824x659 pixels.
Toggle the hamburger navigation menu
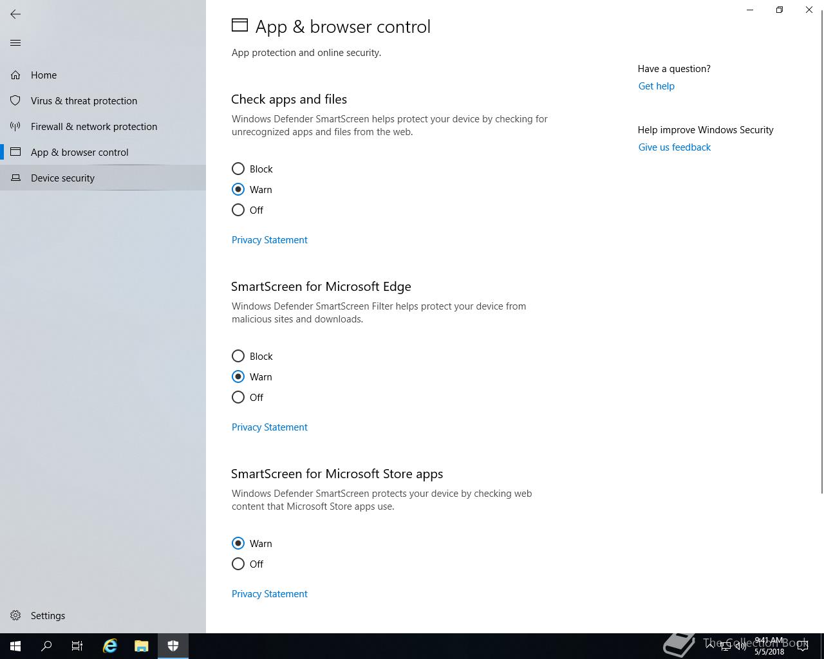point(15,43)
